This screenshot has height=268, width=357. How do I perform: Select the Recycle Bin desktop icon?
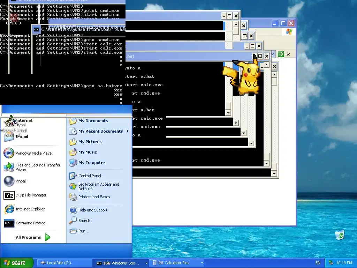point(340,235)
